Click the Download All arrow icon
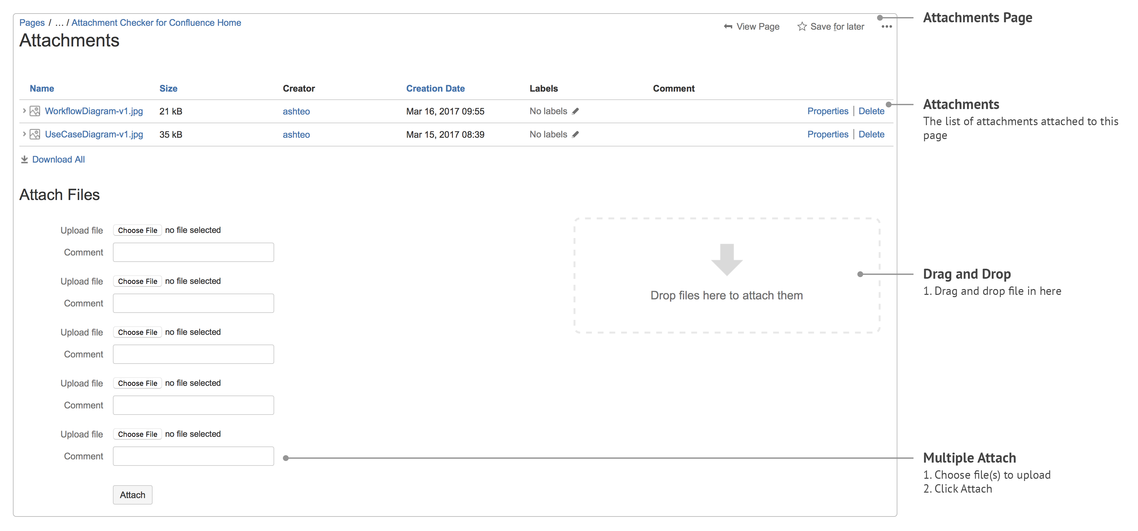 [x=24, y=159]
